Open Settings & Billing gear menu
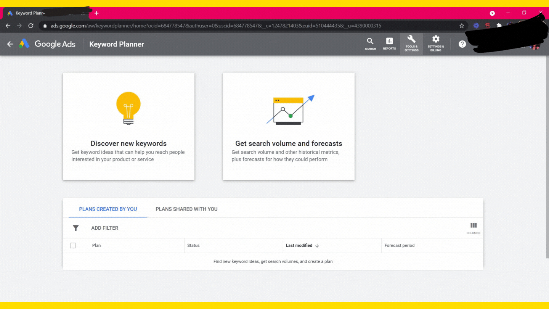This screenshot has width=549, height=309. [436, 44]
